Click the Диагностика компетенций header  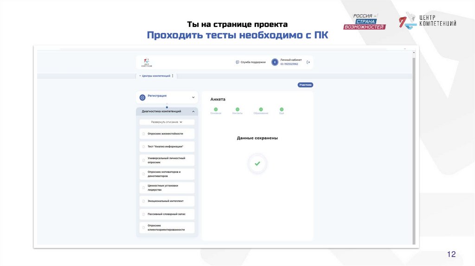[x=167, y=111]
